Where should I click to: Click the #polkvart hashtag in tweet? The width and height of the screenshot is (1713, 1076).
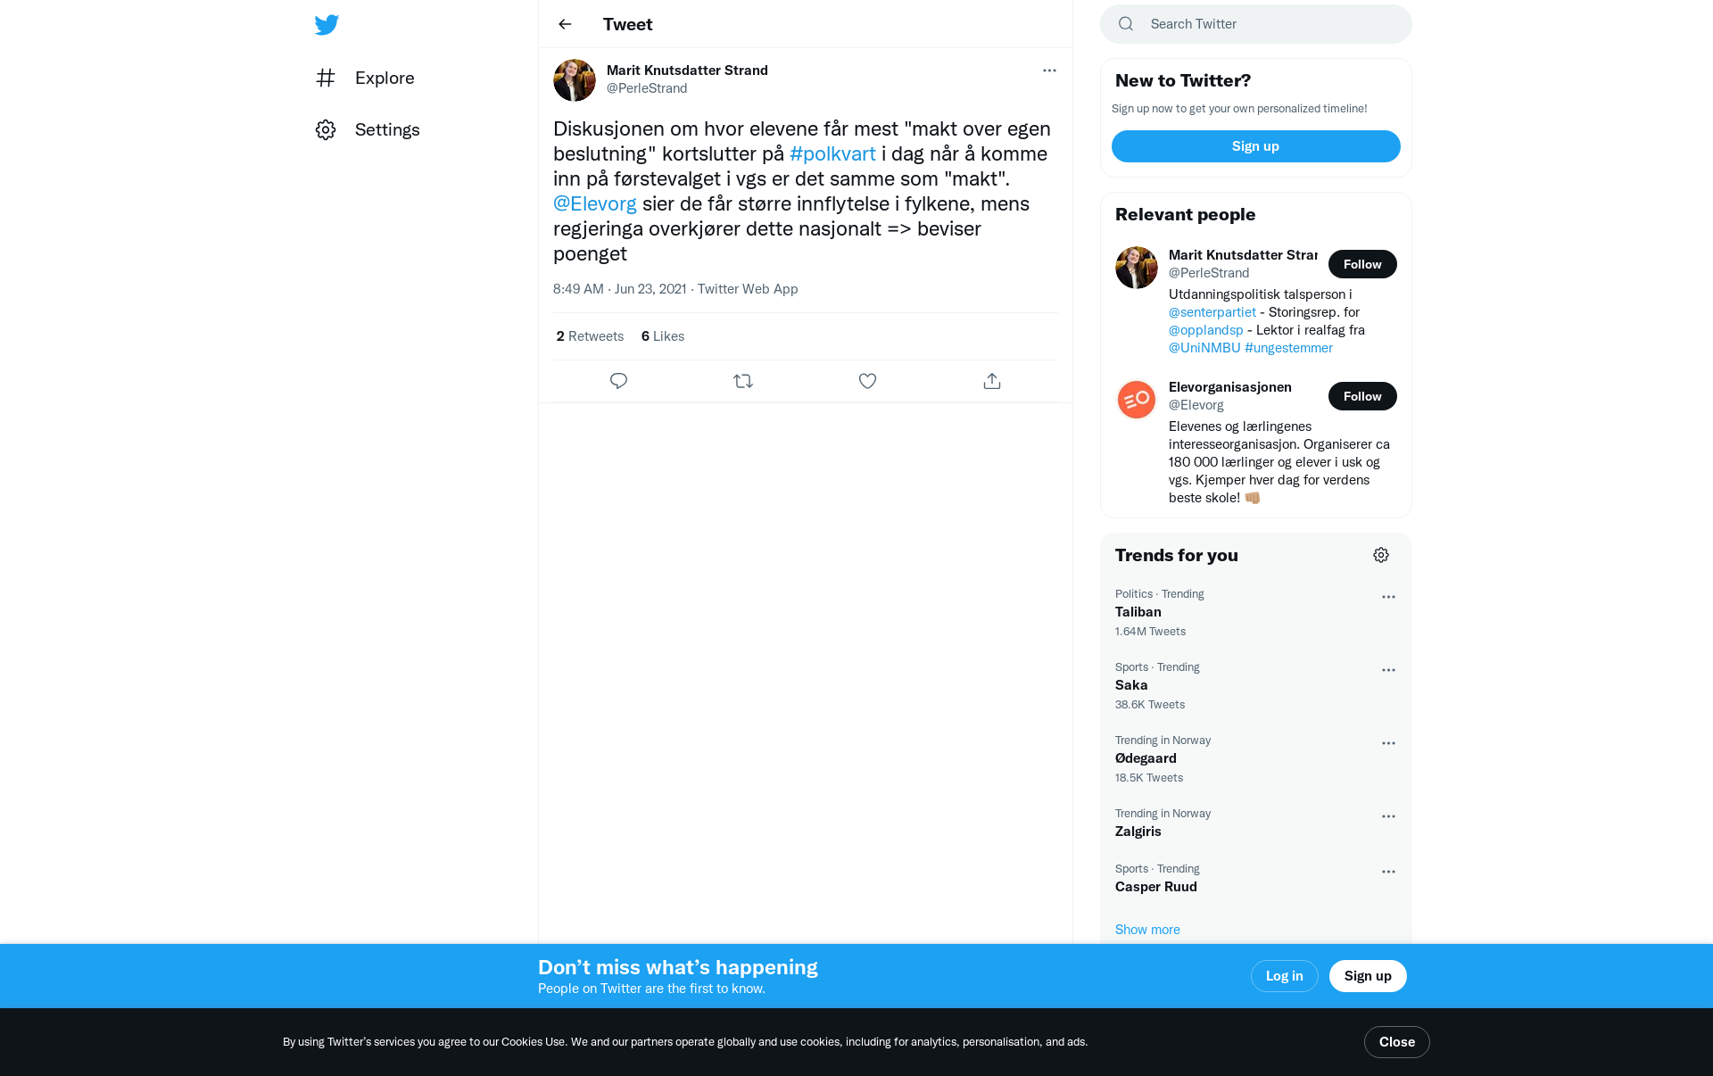(832, 153)
